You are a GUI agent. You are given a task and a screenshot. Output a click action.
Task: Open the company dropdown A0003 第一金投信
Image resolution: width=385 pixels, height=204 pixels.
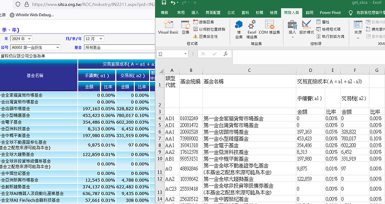click(36, 47)
